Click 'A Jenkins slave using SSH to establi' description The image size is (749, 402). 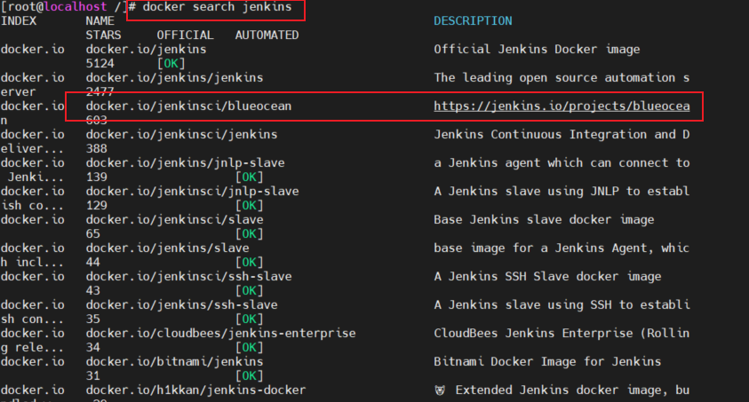coord(562,305)
